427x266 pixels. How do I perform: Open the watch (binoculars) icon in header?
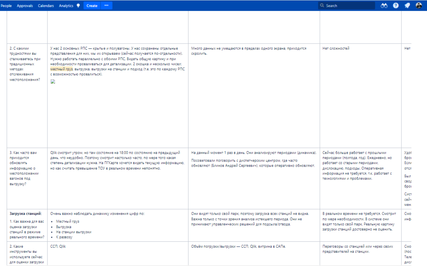(384, 5)
